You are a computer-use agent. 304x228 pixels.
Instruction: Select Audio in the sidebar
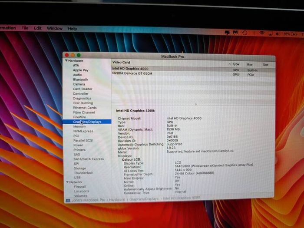pos(77,75)
